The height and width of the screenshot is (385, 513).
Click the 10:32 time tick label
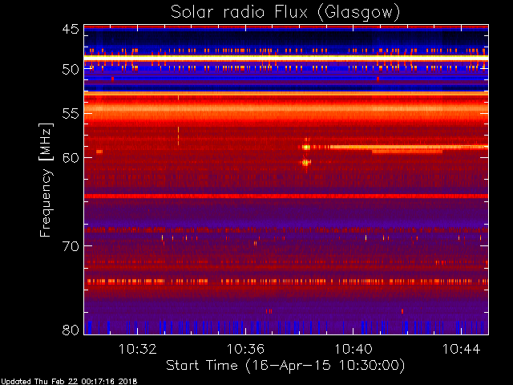[137, 349]
